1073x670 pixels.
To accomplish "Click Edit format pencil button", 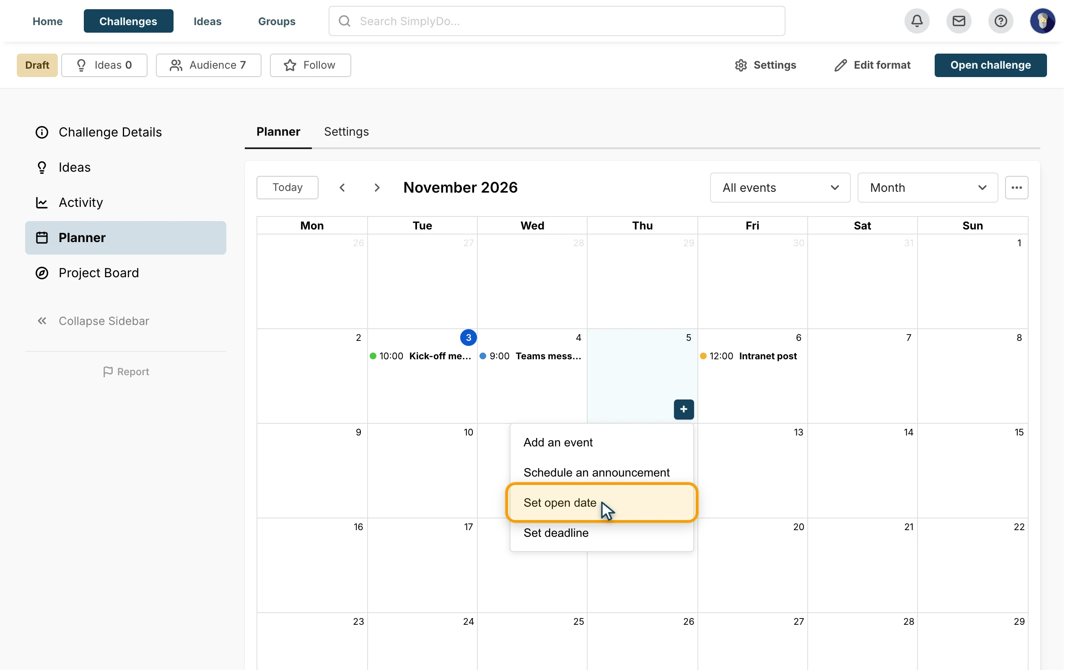I will point(872,65).
